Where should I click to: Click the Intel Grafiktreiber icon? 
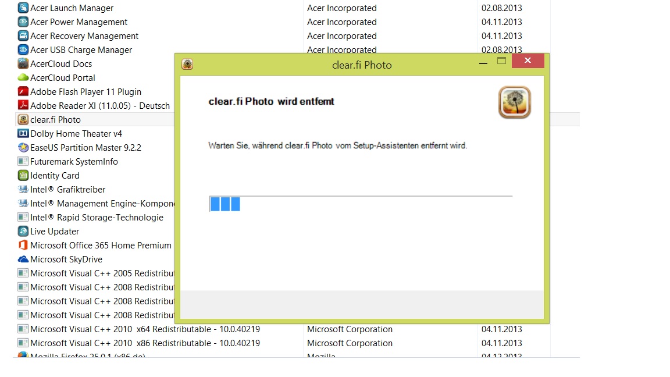coord(23,189)
